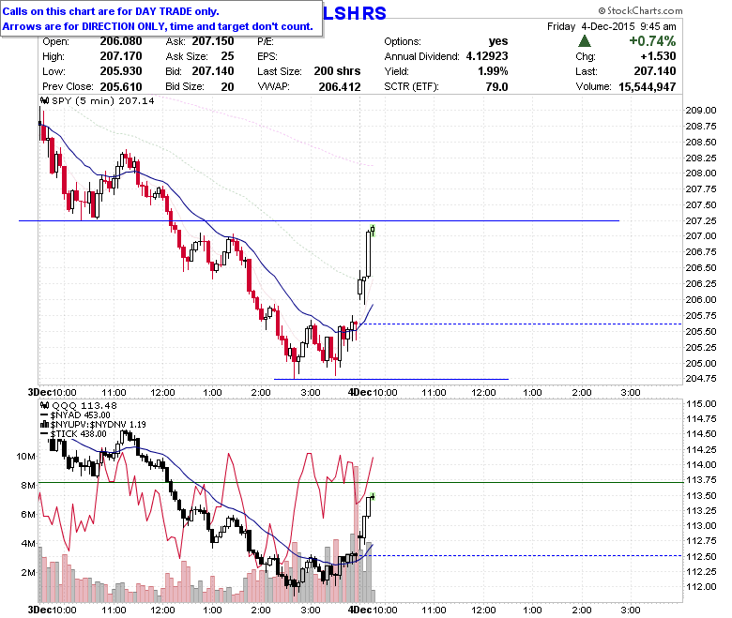Viewport: 732px width, 618px height.
Task: Select the Last price 207.140
Action: click(655, 71)
